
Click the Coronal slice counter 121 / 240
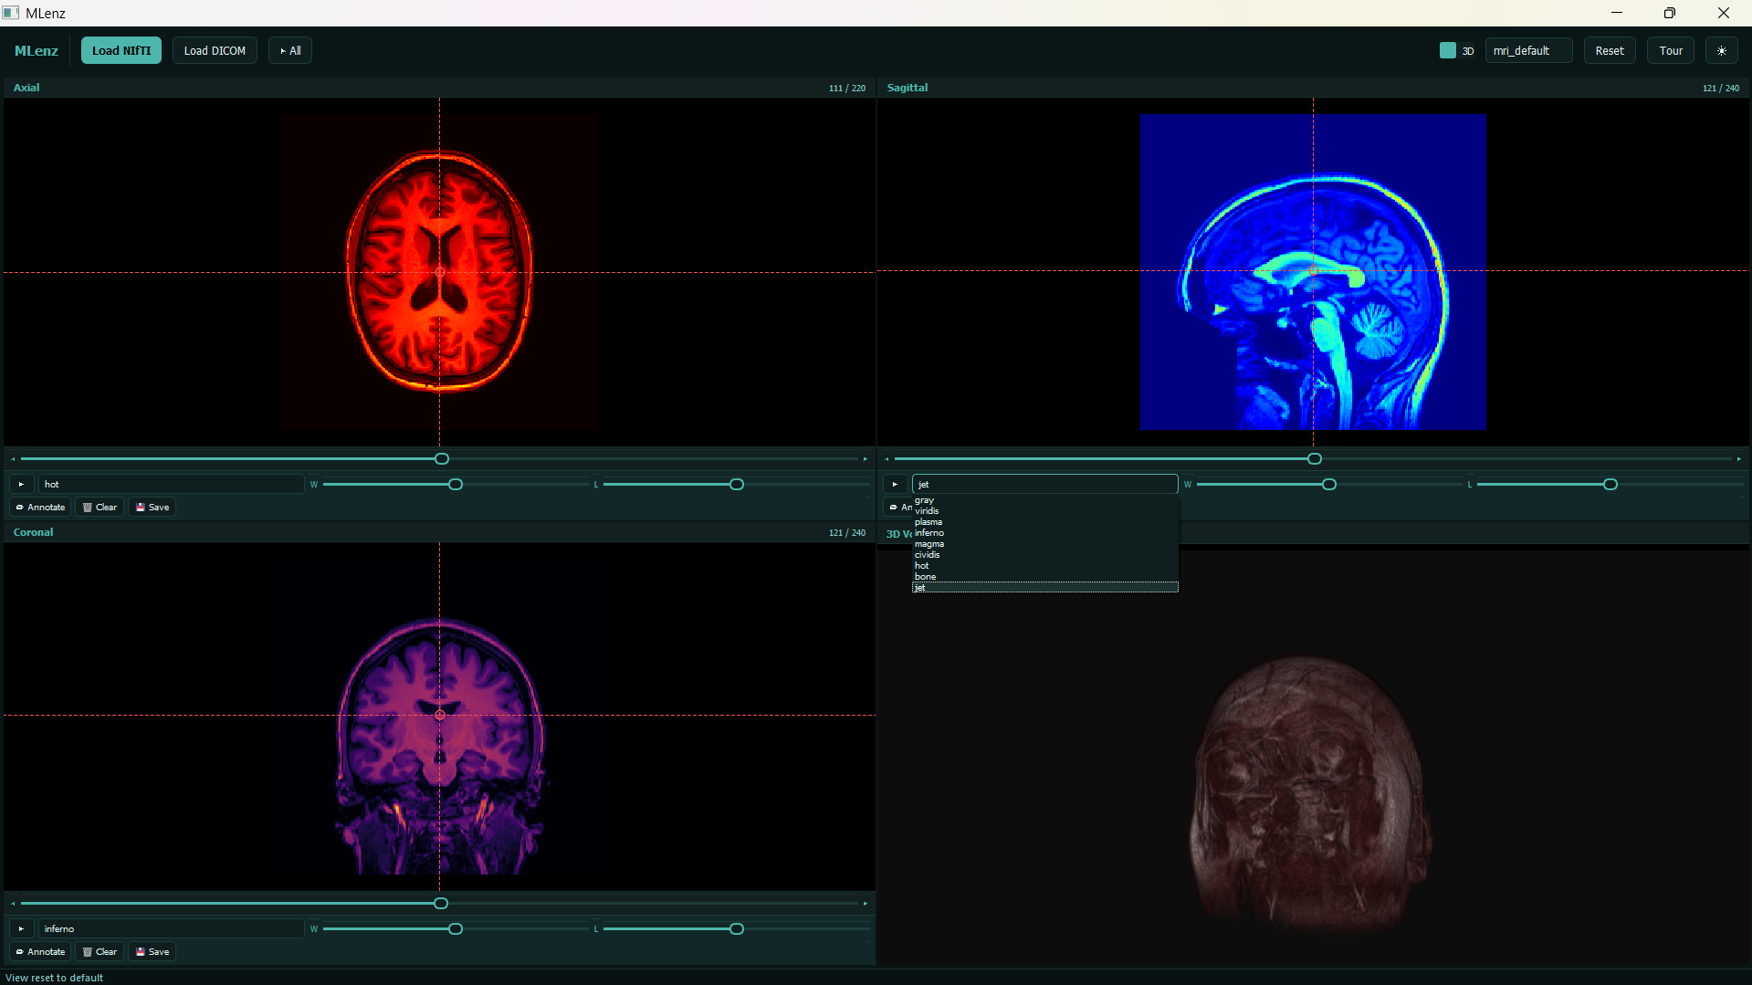(846, 533)
